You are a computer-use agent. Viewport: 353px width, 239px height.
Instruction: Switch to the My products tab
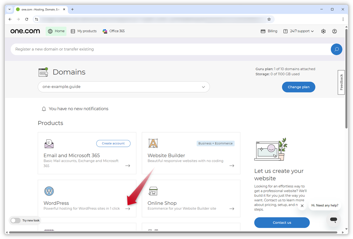pyautogui.click(x=84, y=31)
